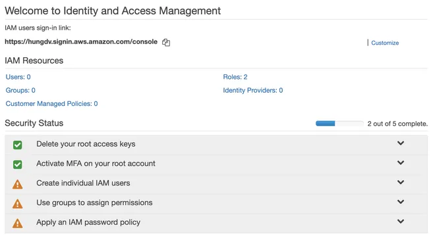Screen dimensions: 435x240
Task: Open the Customize sign-in link option
Action: [x=385, y=43]
